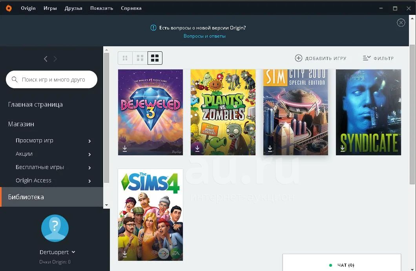Click the main window vertical scrollbar
The image size is (416, 271).
412,114
